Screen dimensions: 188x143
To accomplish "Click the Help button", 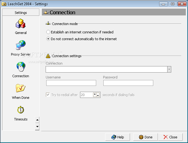I will tap(118, 137).
